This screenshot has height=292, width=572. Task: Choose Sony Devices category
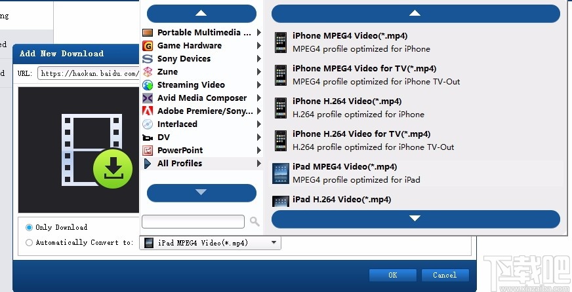[202, 59]
